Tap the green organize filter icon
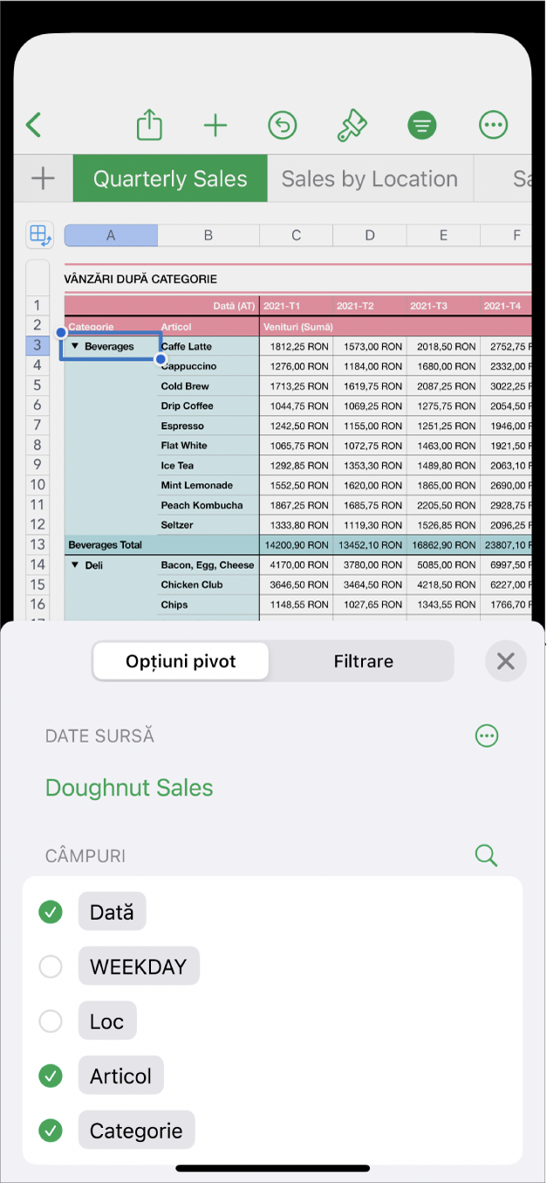Image resolution: width=547 pixels, height=1183 pixels. 422,126
